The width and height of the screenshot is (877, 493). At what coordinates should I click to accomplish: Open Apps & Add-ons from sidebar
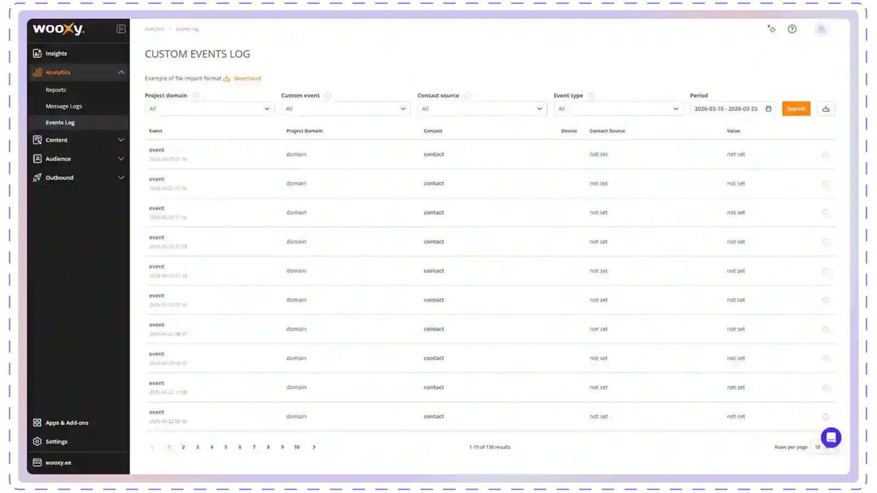tap(66, 423)
